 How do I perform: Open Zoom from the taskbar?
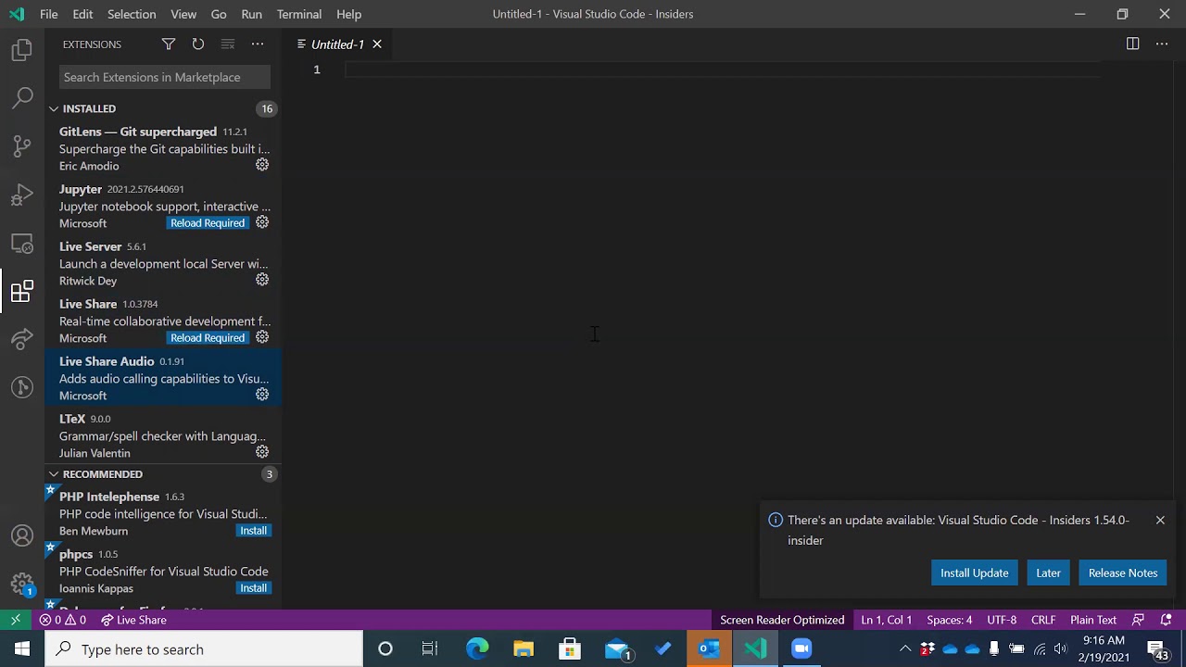tap(801, 648)
